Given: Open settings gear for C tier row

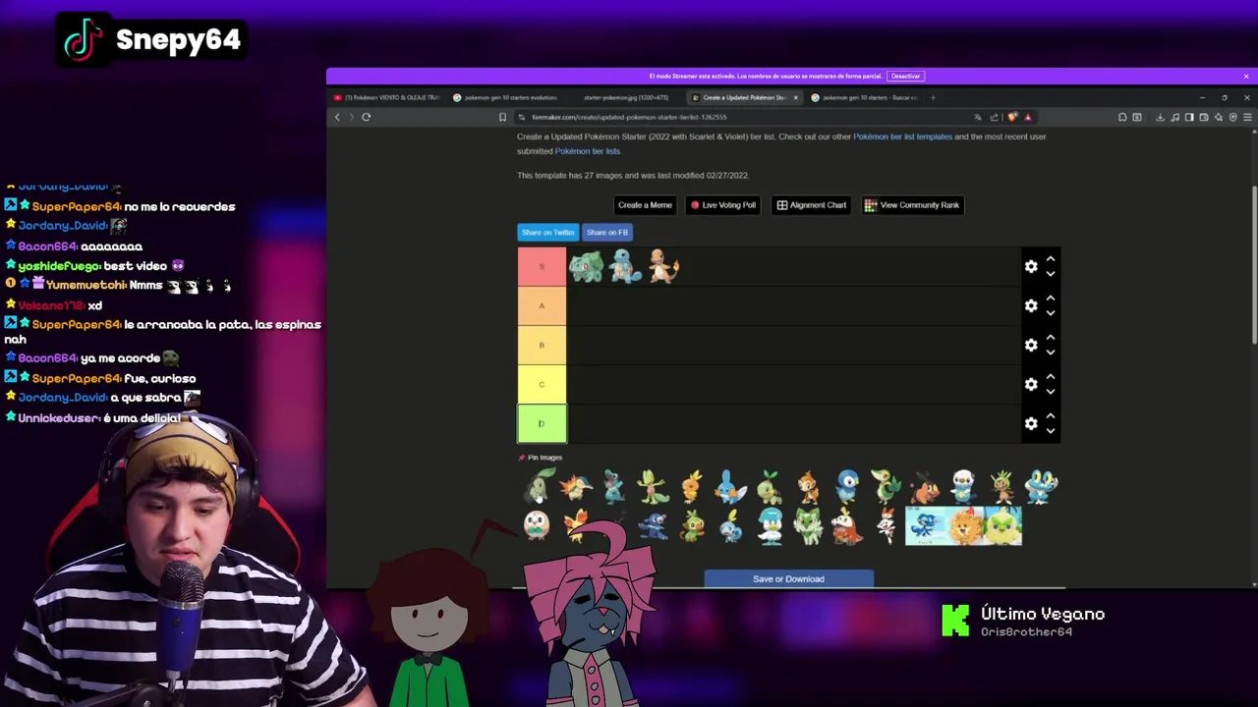Looking at the screenshot, I should point(1031,384).
